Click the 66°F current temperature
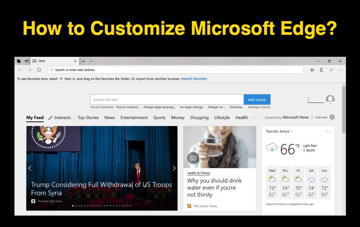Image resolution: width=360 pixels, height=227 pixels. point(290,149)
